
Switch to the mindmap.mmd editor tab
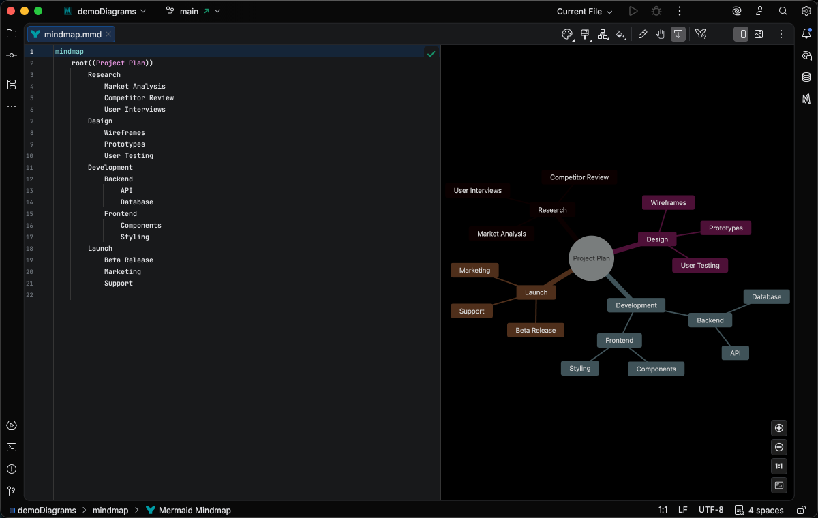(x=71, y=34)
